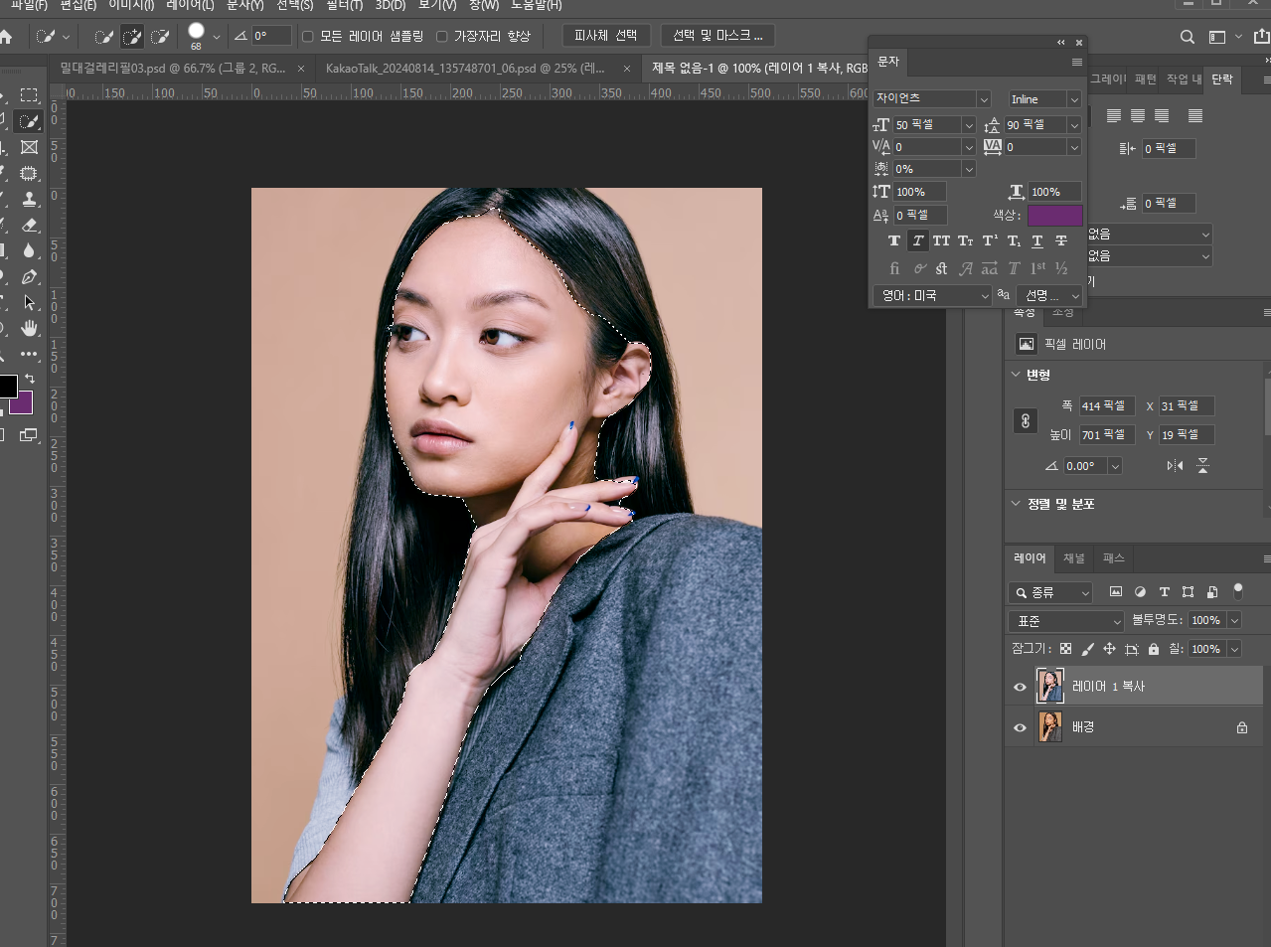
Task: Select the Quick Selection tool in toolbox
Action: (30, 121)
